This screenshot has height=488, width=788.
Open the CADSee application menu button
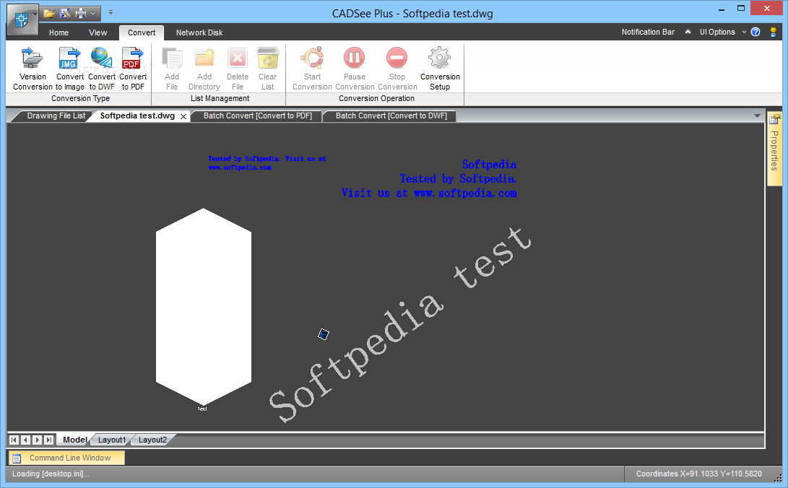pos(22,20)
